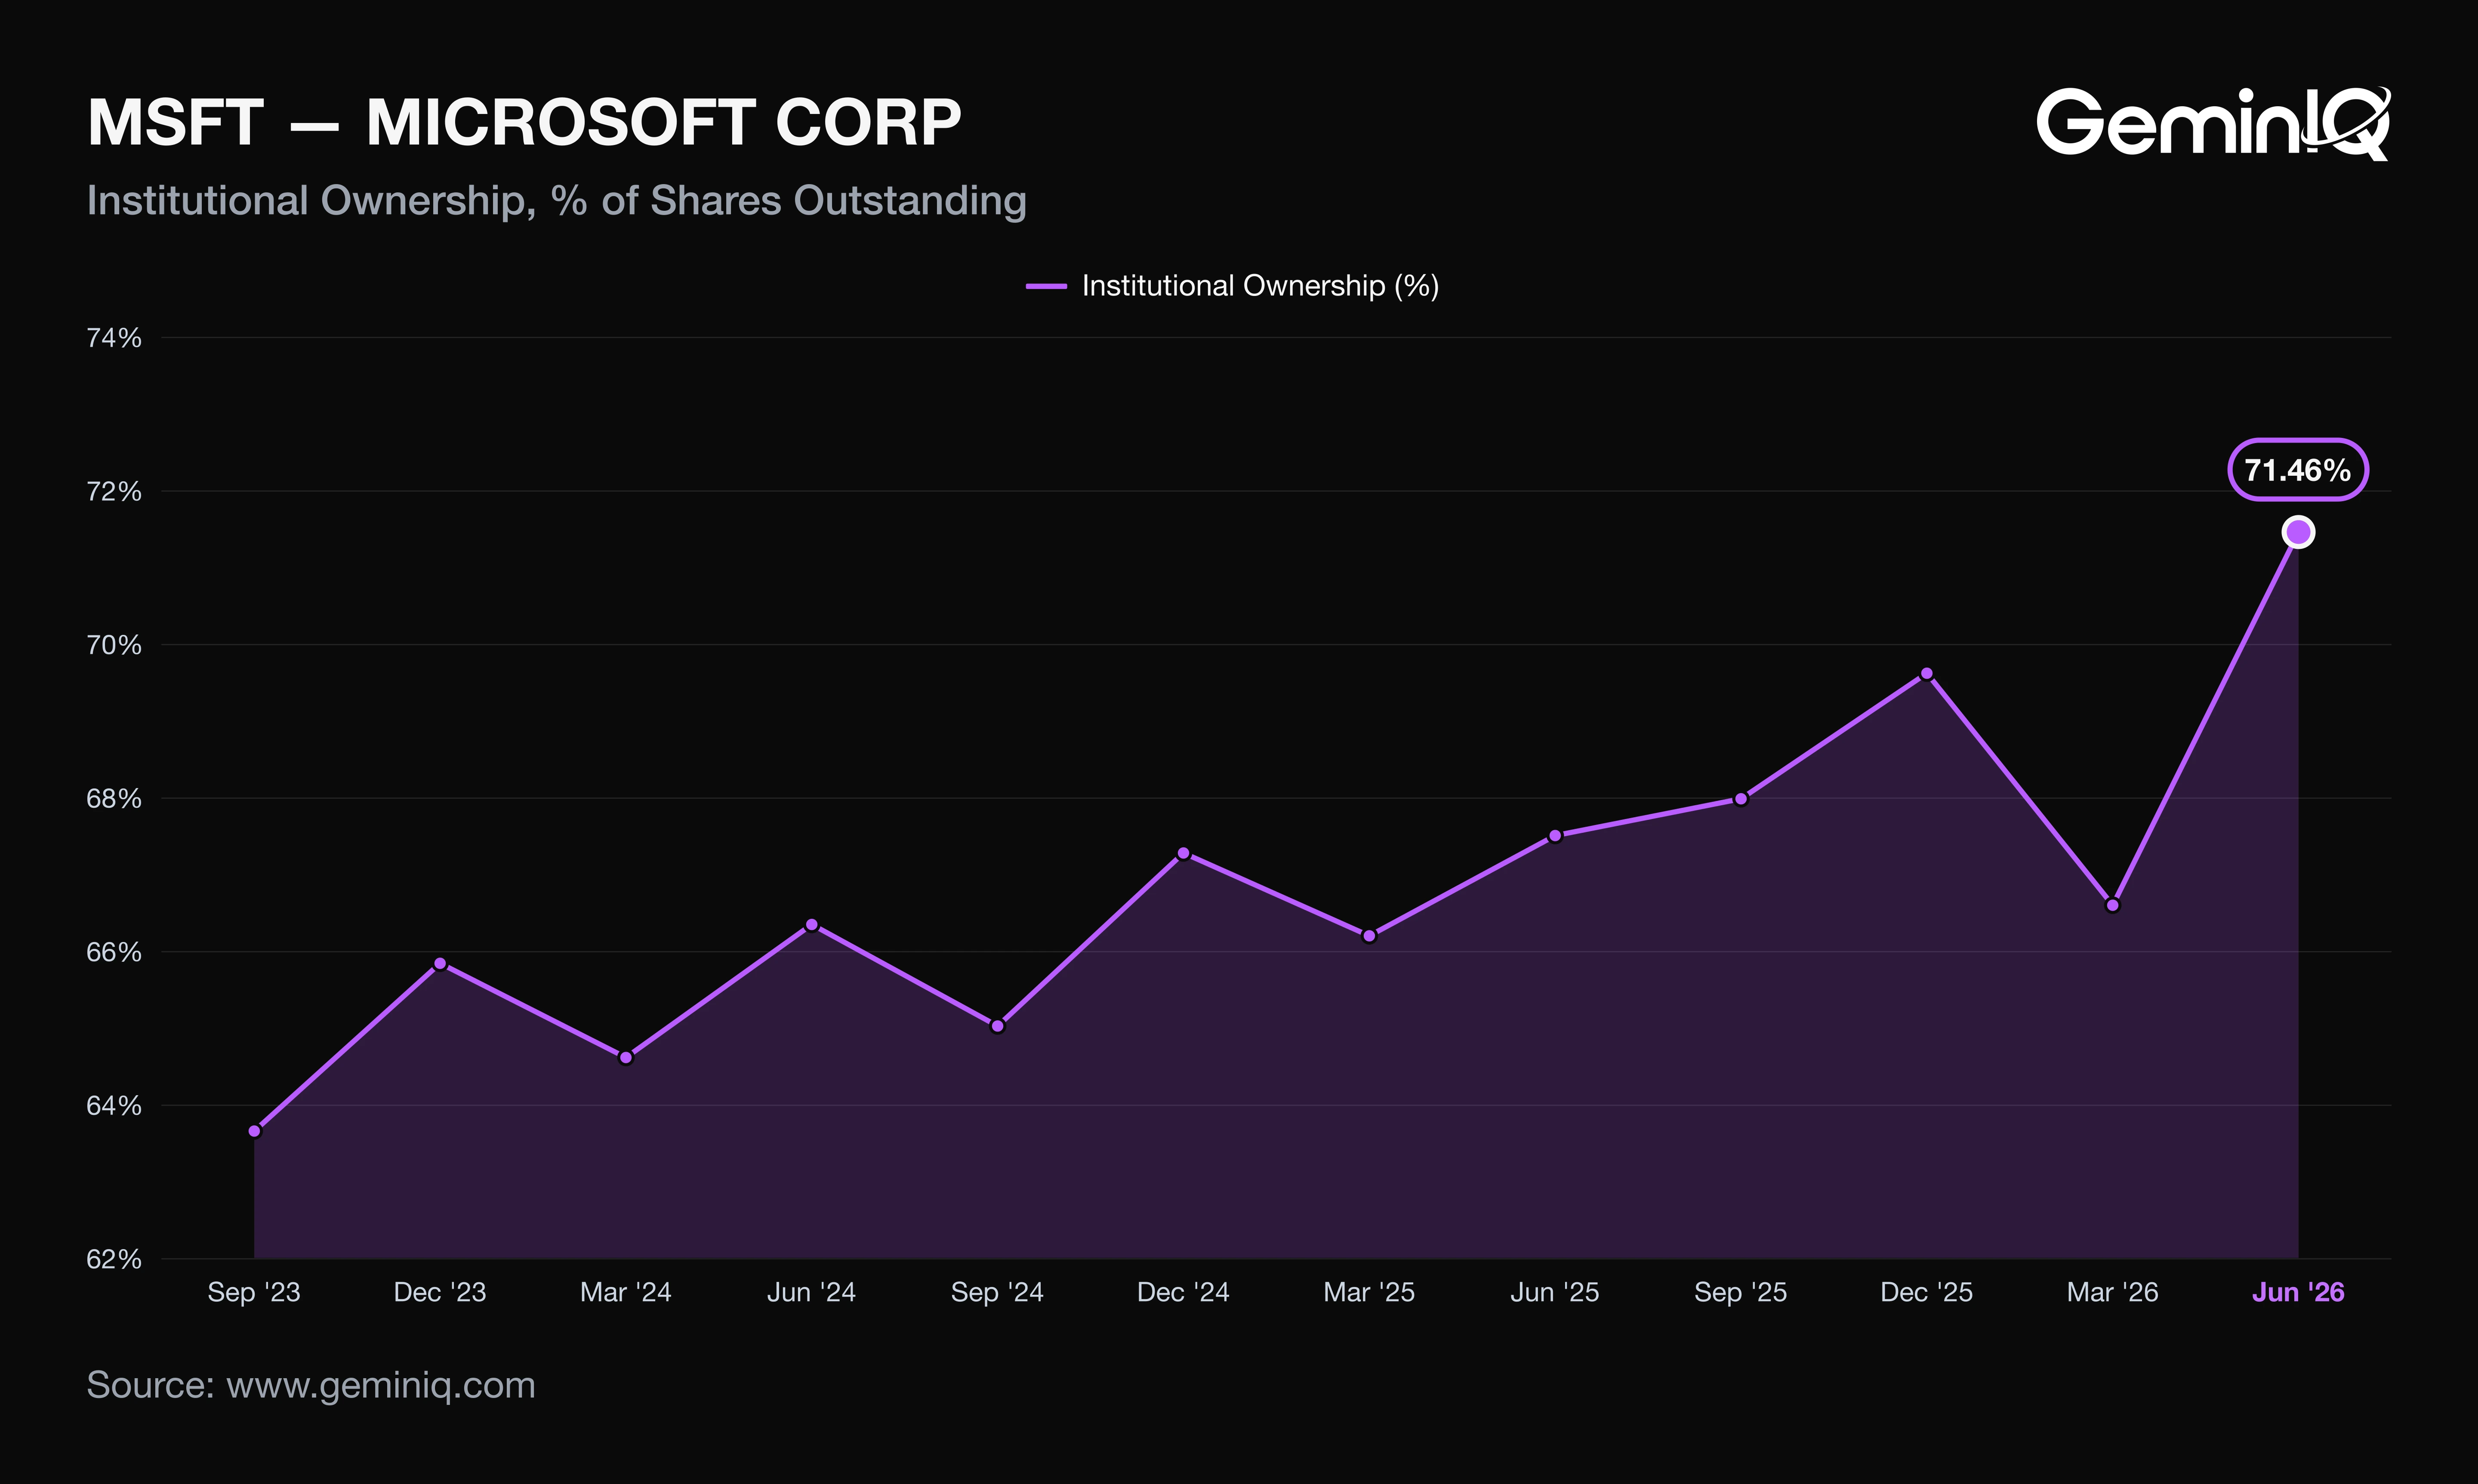Select the Dec '23 data point
The width and height of the screenshot is (2478, 1484).
tap(440, 964)
